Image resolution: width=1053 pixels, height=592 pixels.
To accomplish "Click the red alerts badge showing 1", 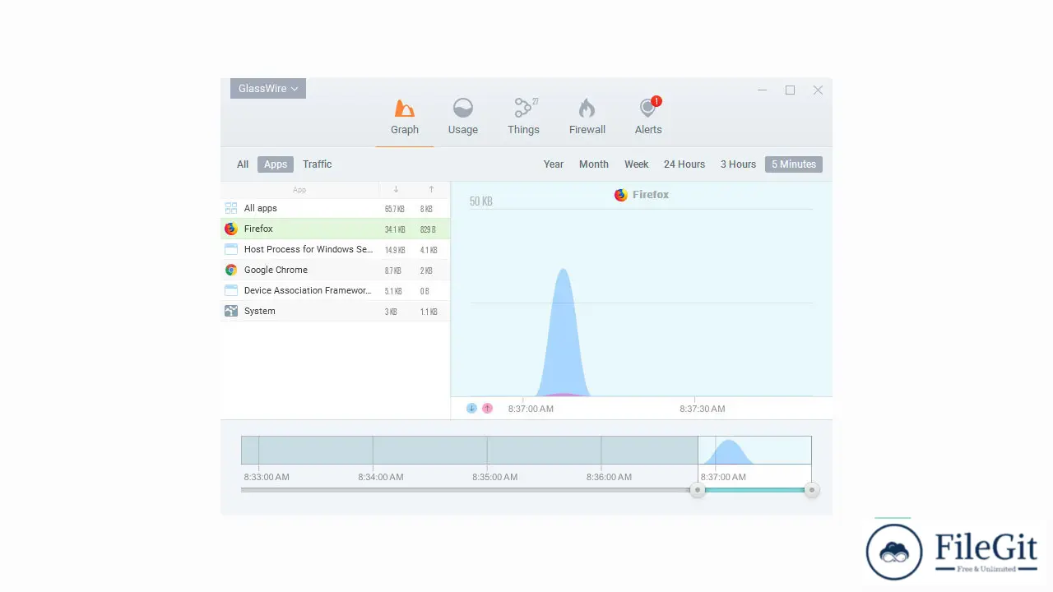I will click(x=656, y=101).
